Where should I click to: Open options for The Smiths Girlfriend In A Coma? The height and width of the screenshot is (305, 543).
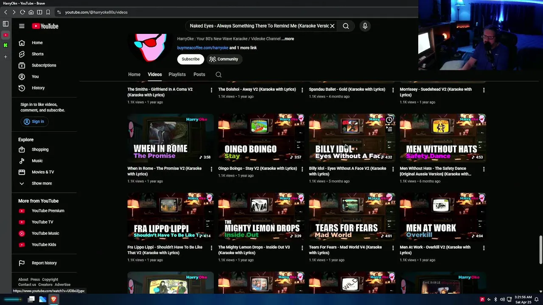[x=211, y=90]
